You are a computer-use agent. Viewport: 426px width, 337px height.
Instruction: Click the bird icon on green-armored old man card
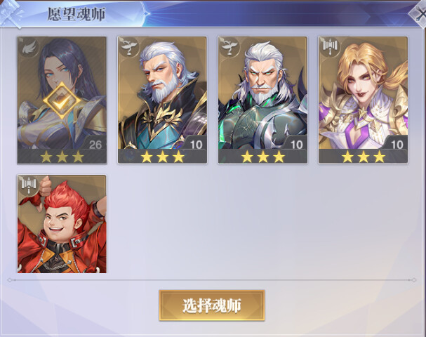coord(230,47)
